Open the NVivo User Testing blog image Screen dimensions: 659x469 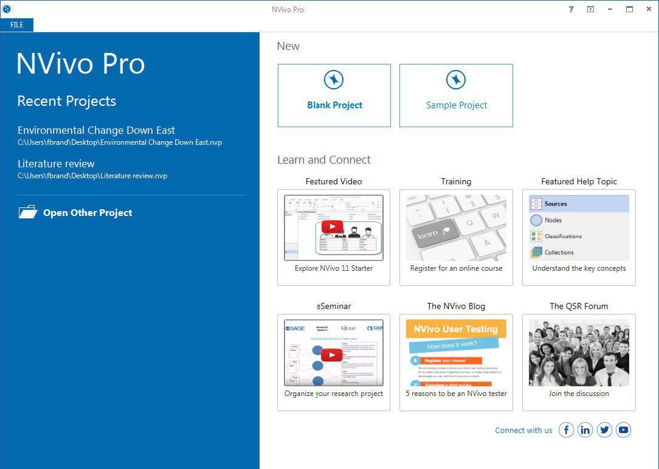click(x=456, y=352)
